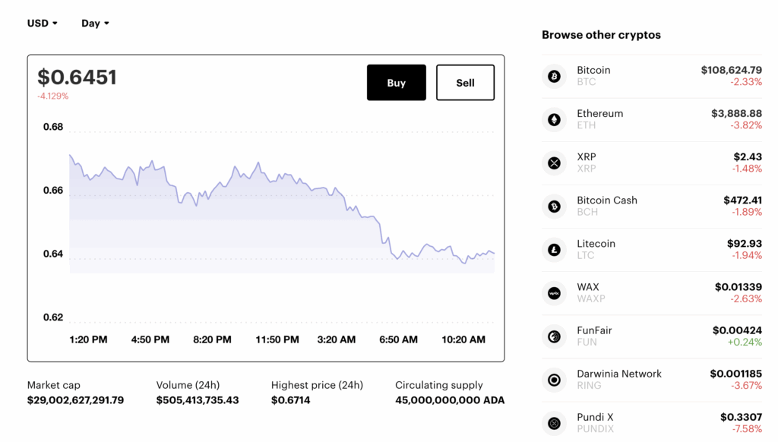
Task: Open the USD currency dropdown
Action: pyautogui.click(x=43, y=23)
